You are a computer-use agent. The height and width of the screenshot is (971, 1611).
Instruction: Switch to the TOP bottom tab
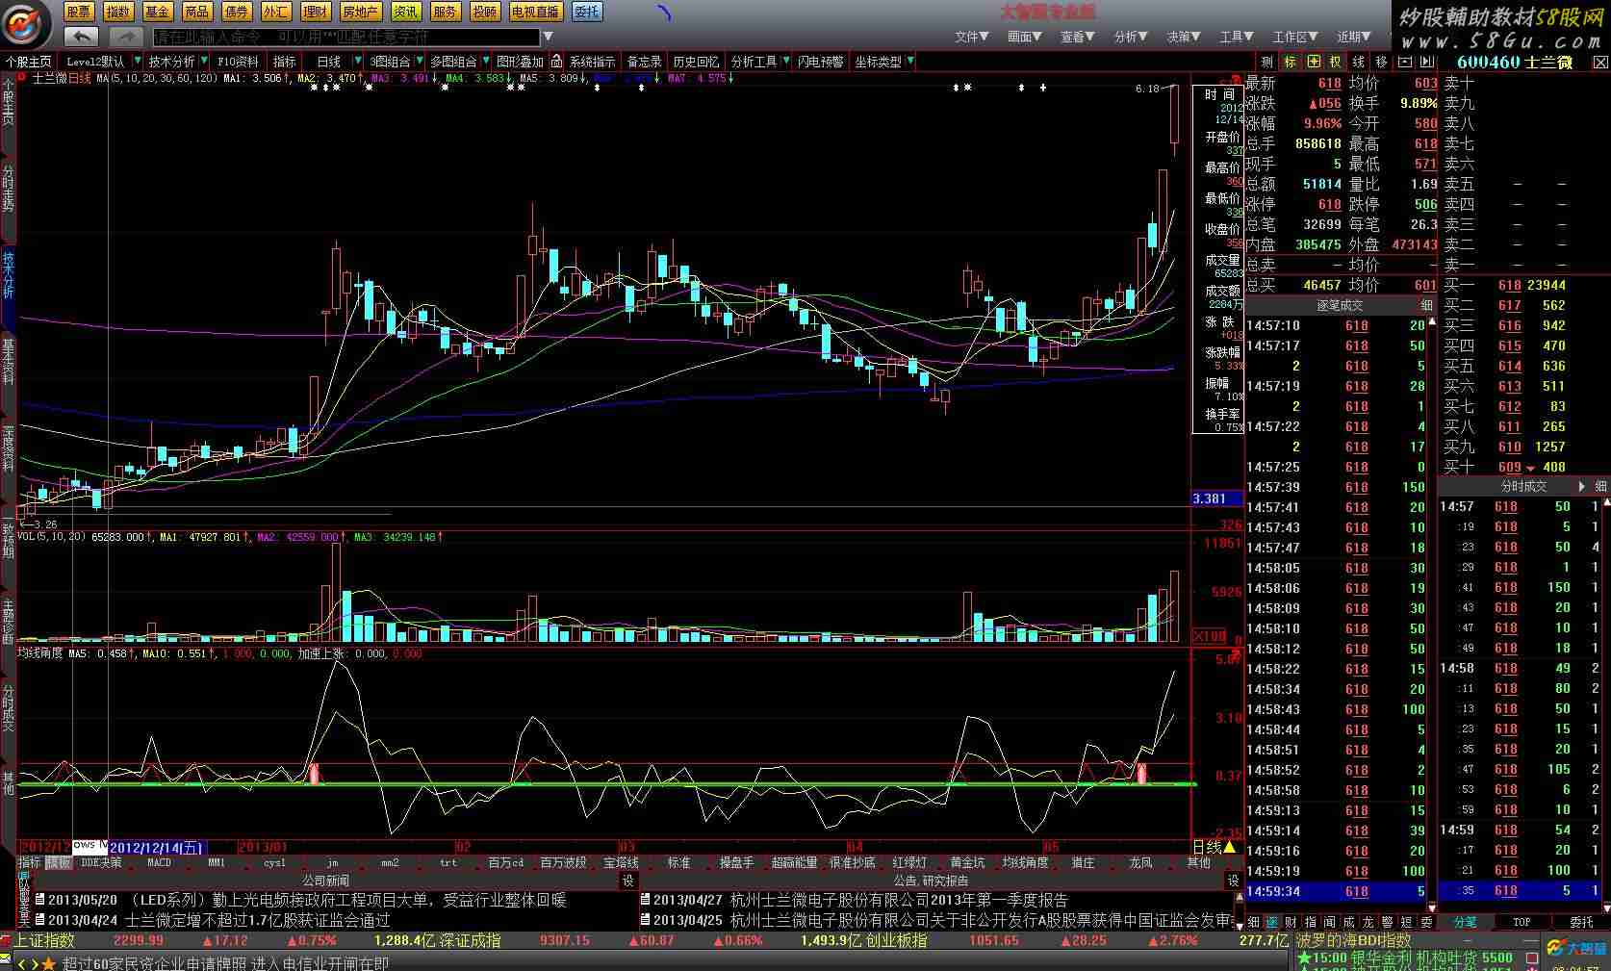point(1521,922)
